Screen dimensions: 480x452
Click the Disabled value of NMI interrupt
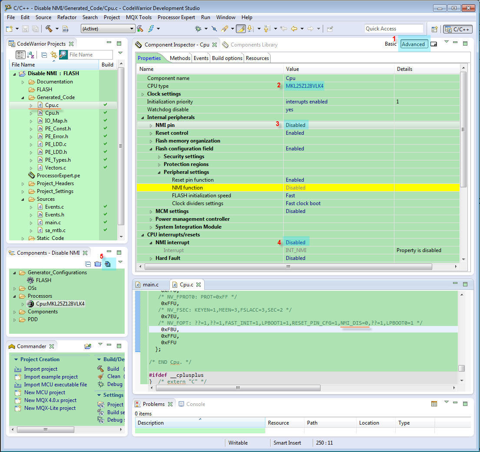click(x=295, y=242)
